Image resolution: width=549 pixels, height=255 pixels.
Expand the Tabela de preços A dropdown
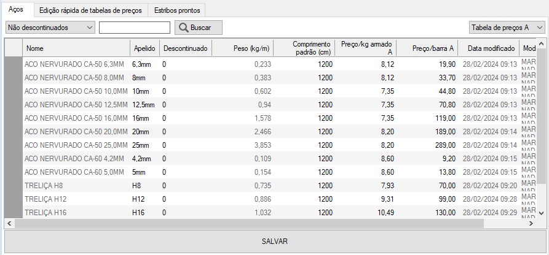point(507,28)
